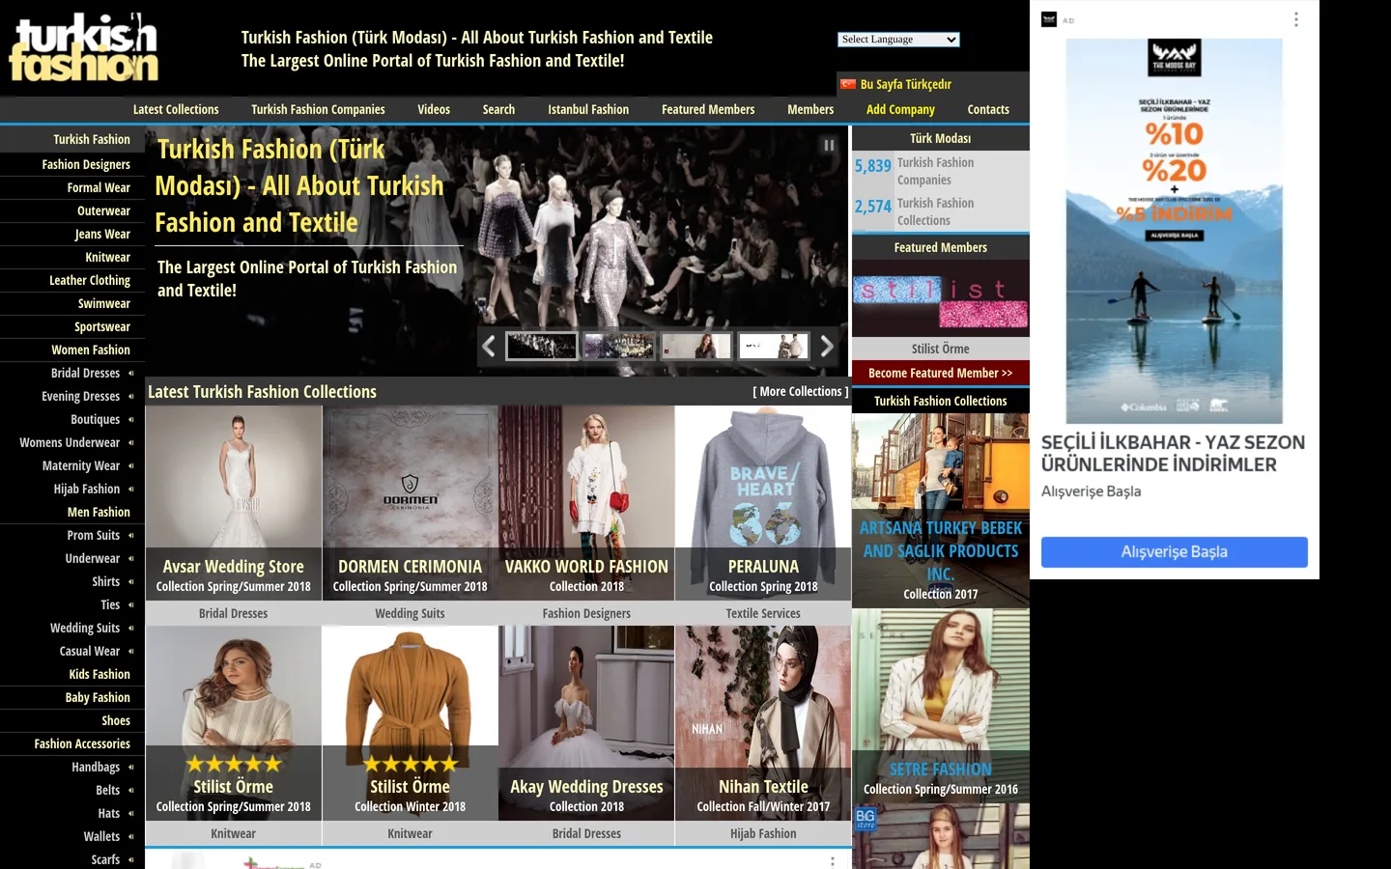Open the Jeans Wear sidebar category
Screen dimensions: 1391x869
102,235
